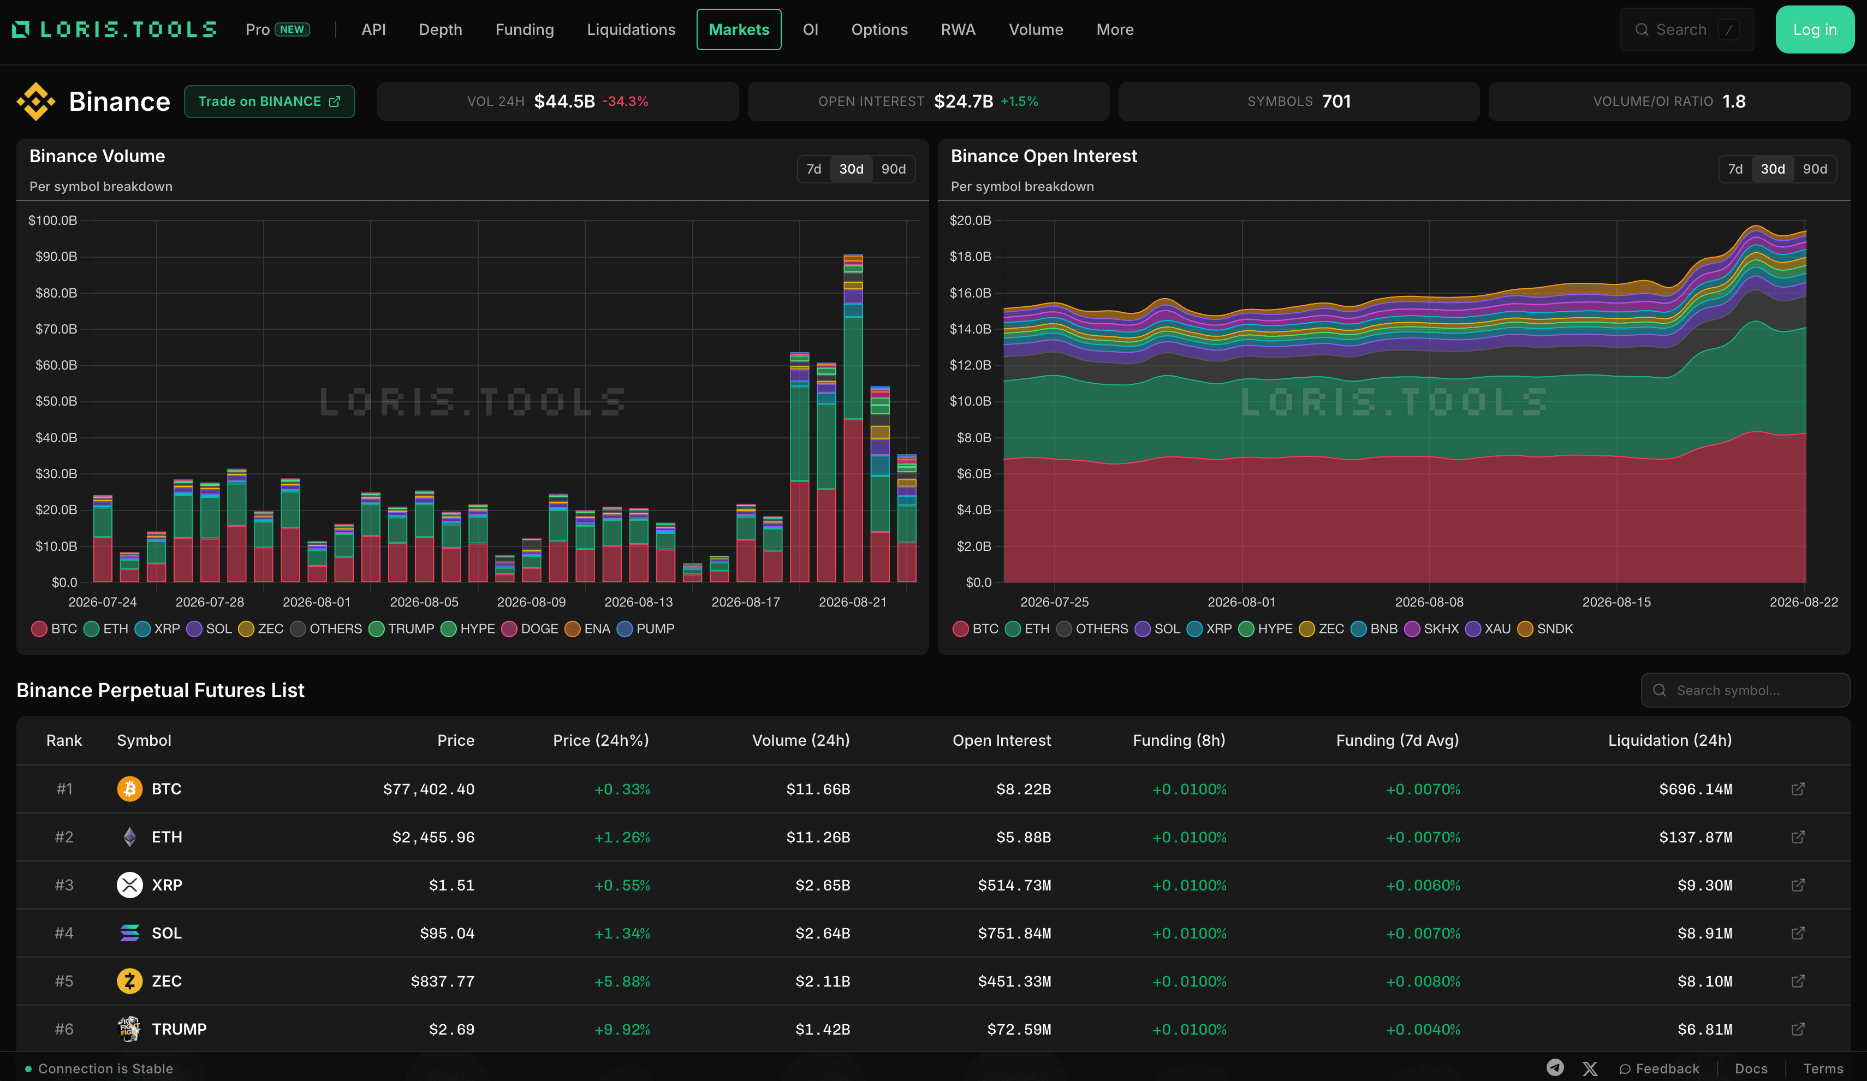Sort table by Liquidation (24h) column
Image resolution: width=1867 pixels, height=1081 pixels.
click(x=1670, y=740)
